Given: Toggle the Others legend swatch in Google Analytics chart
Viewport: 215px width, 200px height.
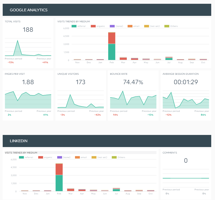Looking at the screenshot, I should pyautogui.click(x=167, y=26).
